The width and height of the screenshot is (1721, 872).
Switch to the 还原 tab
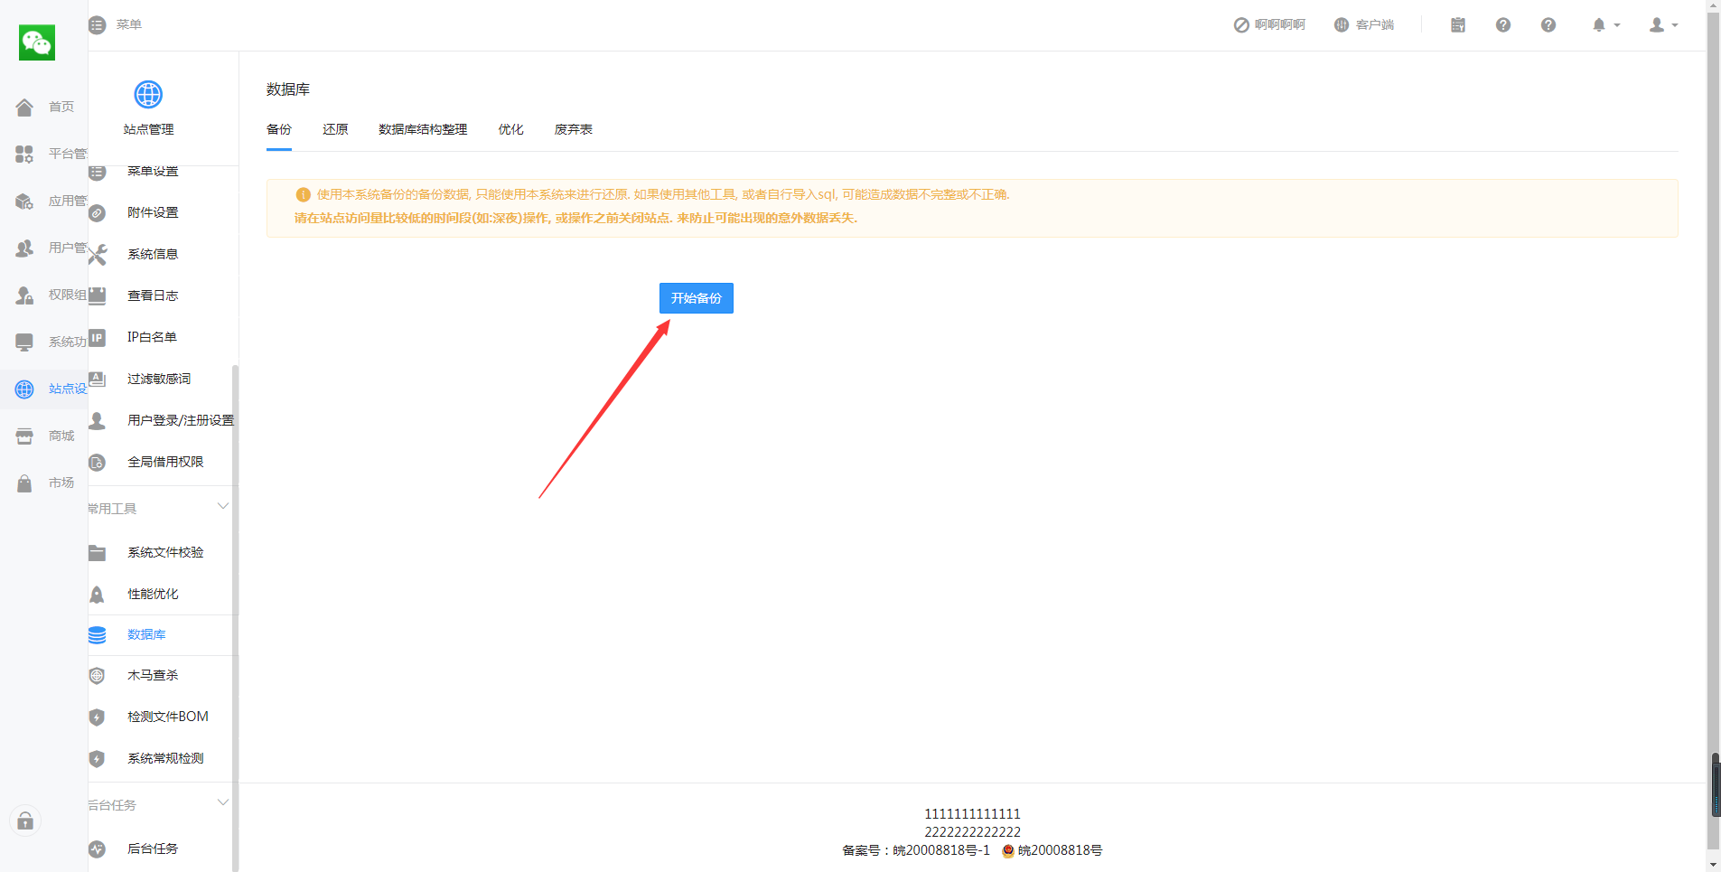click(x=335, y=129)
